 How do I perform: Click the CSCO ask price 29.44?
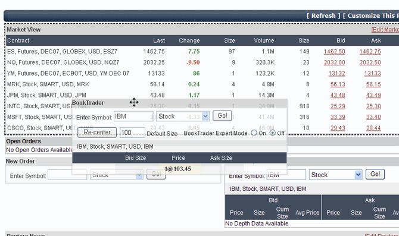click(373, 128)
